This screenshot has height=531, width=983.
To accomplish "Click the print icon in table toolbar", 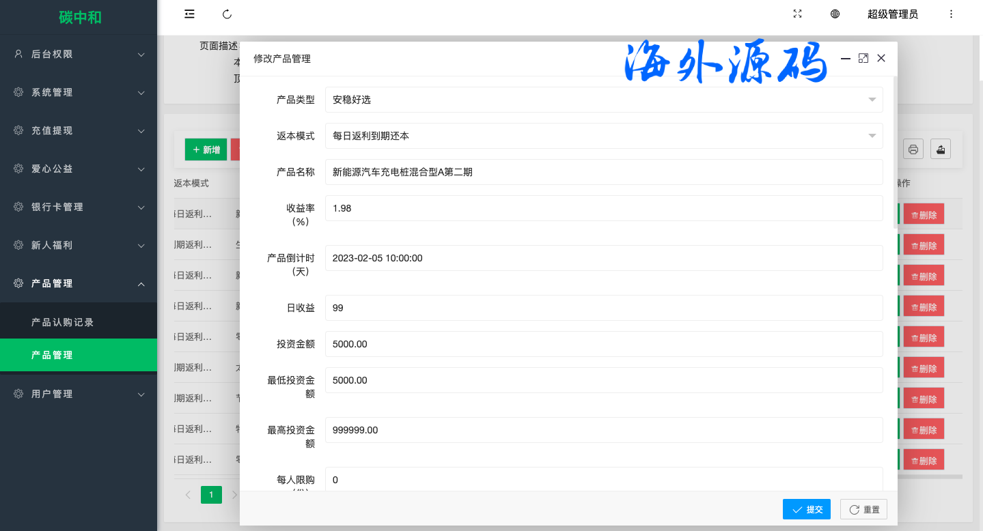I will click(913, 149).
